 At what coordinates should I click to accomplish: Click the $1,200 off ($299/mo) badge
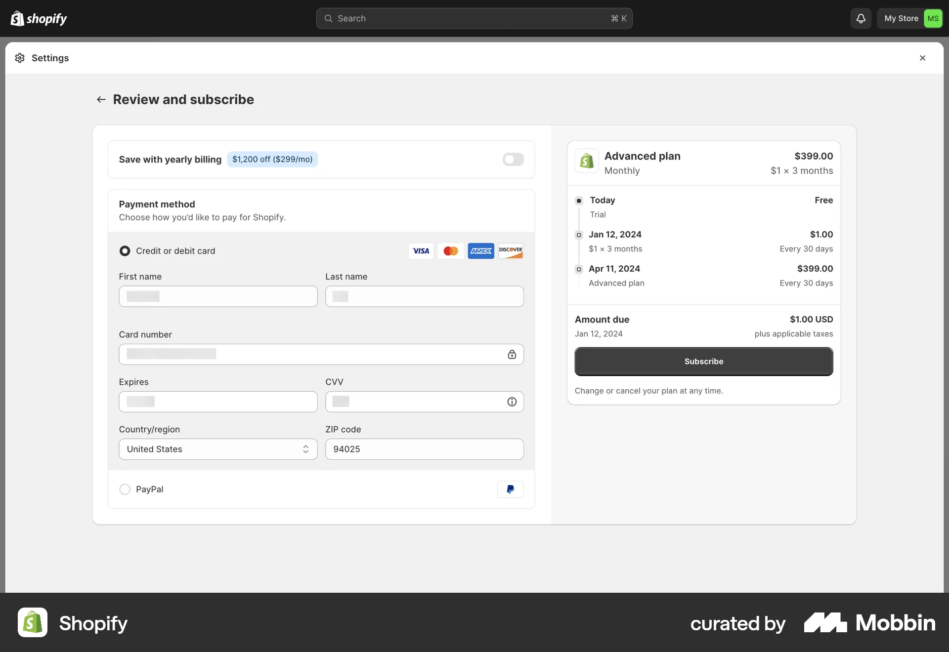272,159
